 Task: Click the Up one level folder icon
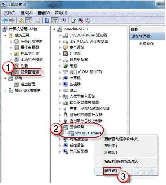coord(21,21)
